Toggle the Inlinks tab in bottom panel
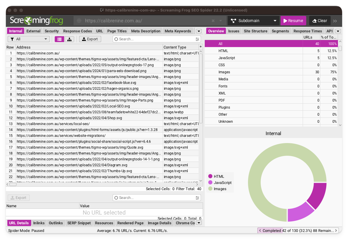This screenshot has width=348, height=239. click(x=39, y=223)
